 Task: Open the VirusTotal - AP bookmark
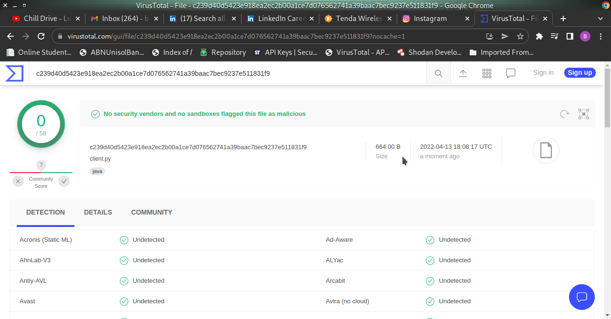(x=357, y=52)
